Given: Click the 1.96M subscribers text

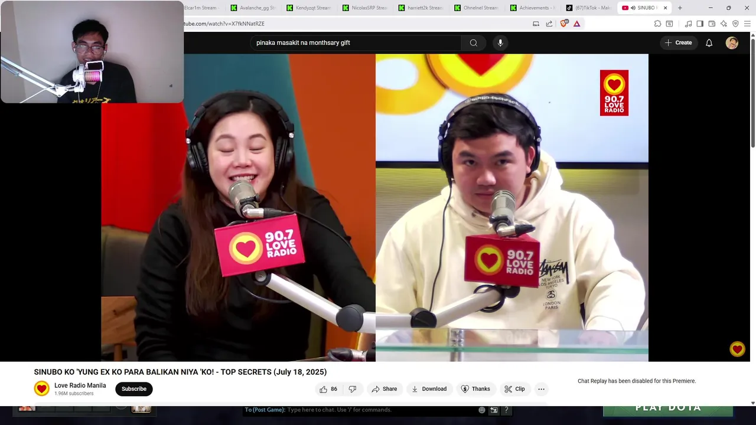Looking at the screenshot, I should click(x=74, y=394).
